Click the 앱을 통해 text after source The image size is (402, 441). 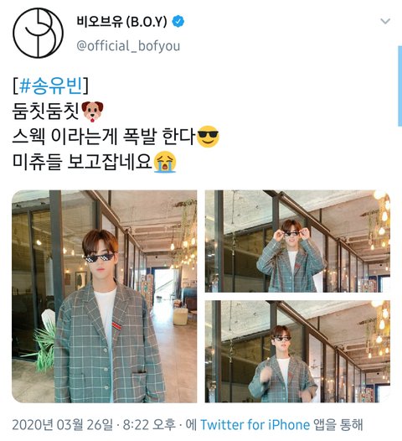338,425
